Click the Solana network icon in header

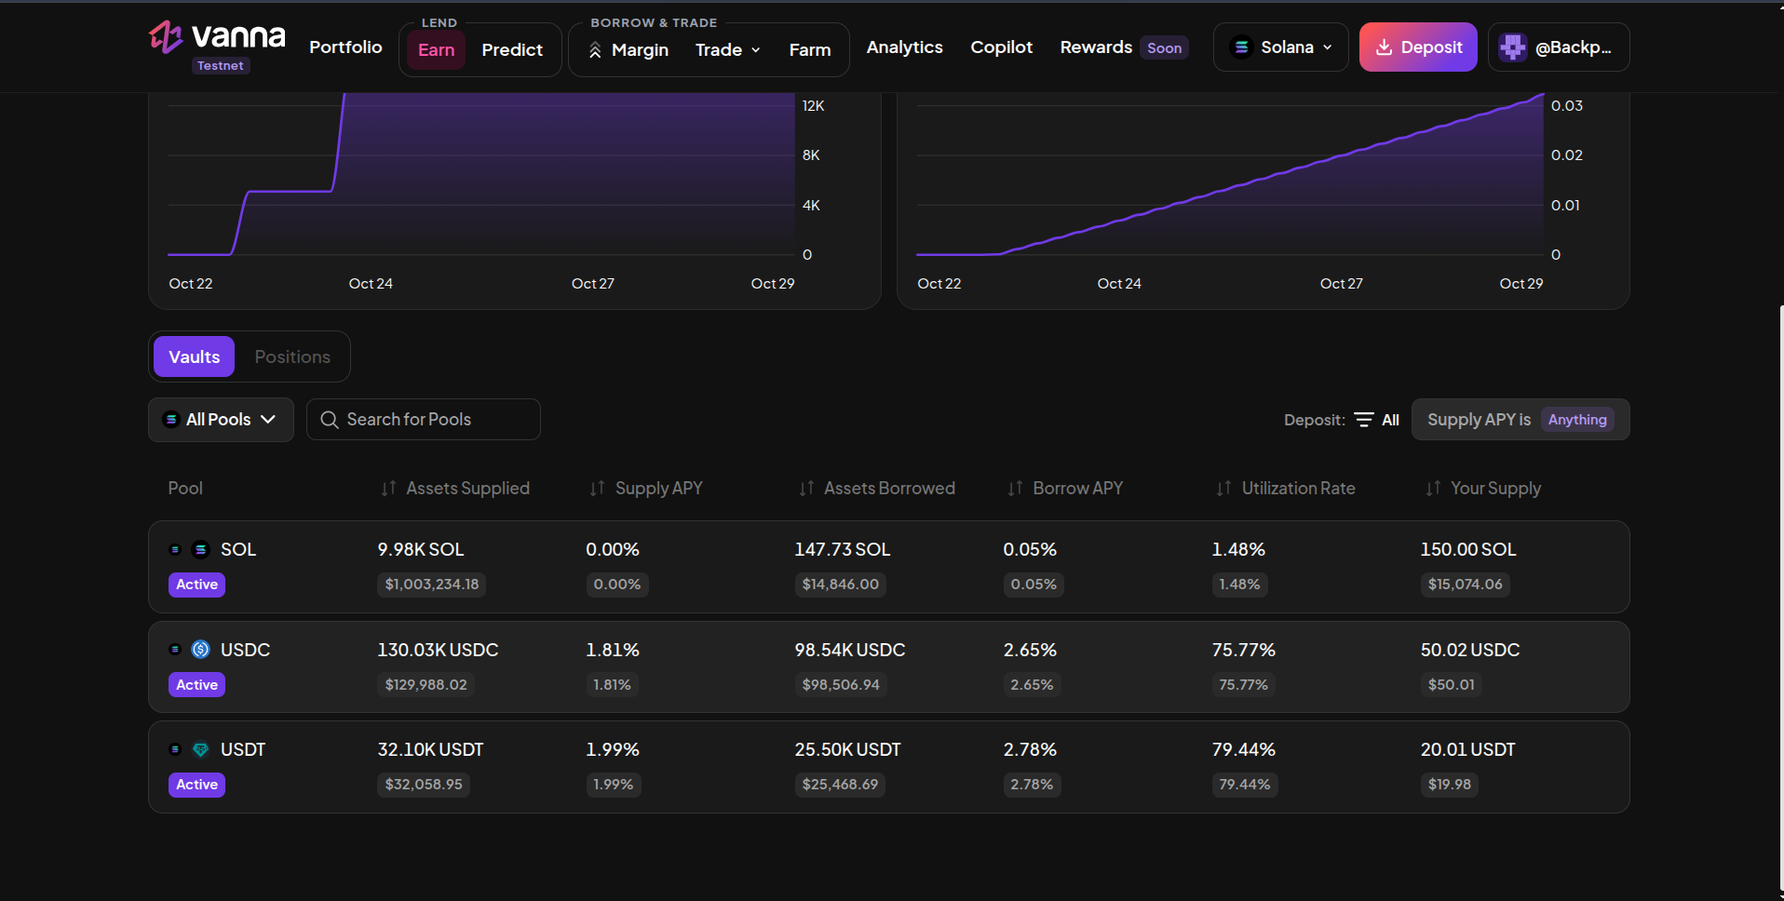pos(1241,47)
